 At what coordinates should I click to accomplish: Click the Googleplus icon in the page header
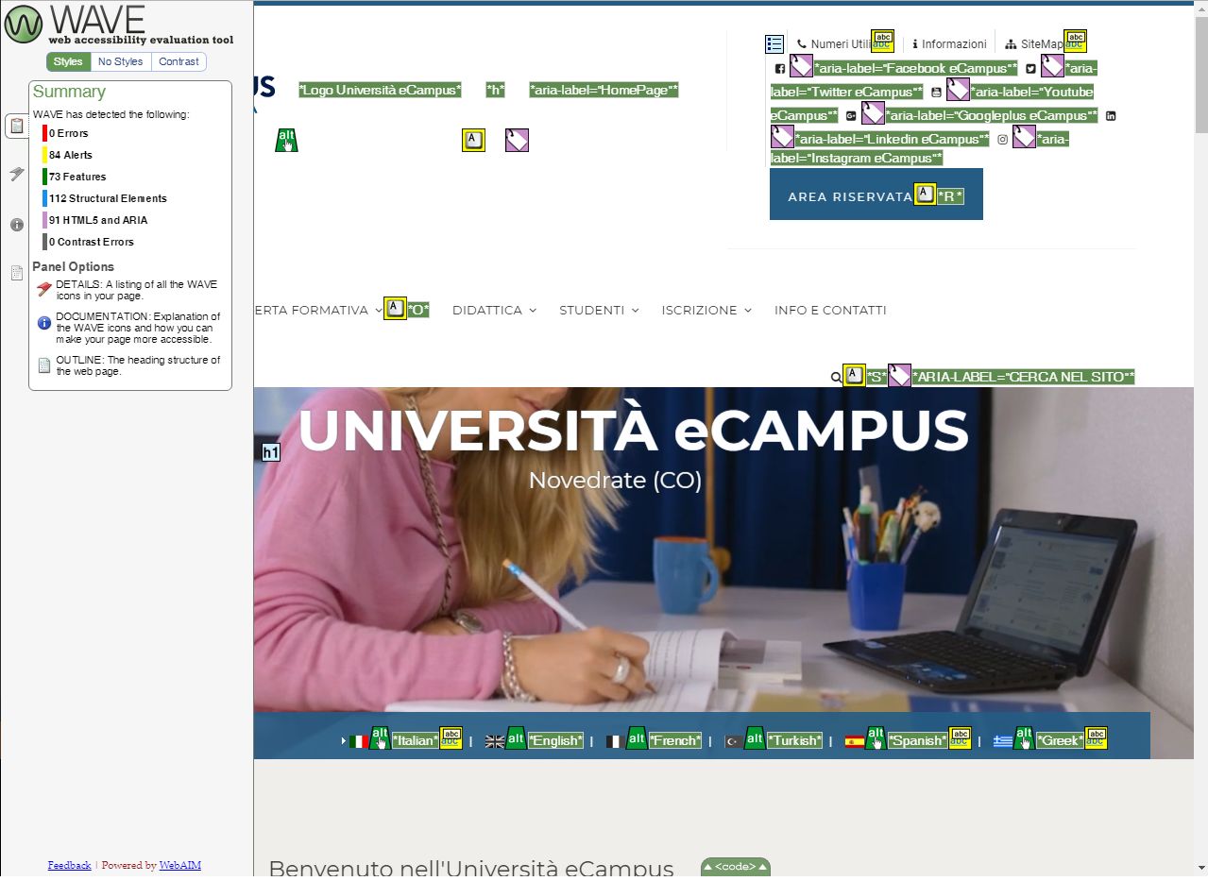[x=851, y=116]
